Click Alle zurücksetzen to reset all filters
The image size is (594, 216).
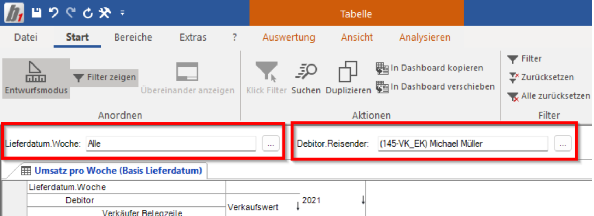pyautogui.click(x=549, y=96)
